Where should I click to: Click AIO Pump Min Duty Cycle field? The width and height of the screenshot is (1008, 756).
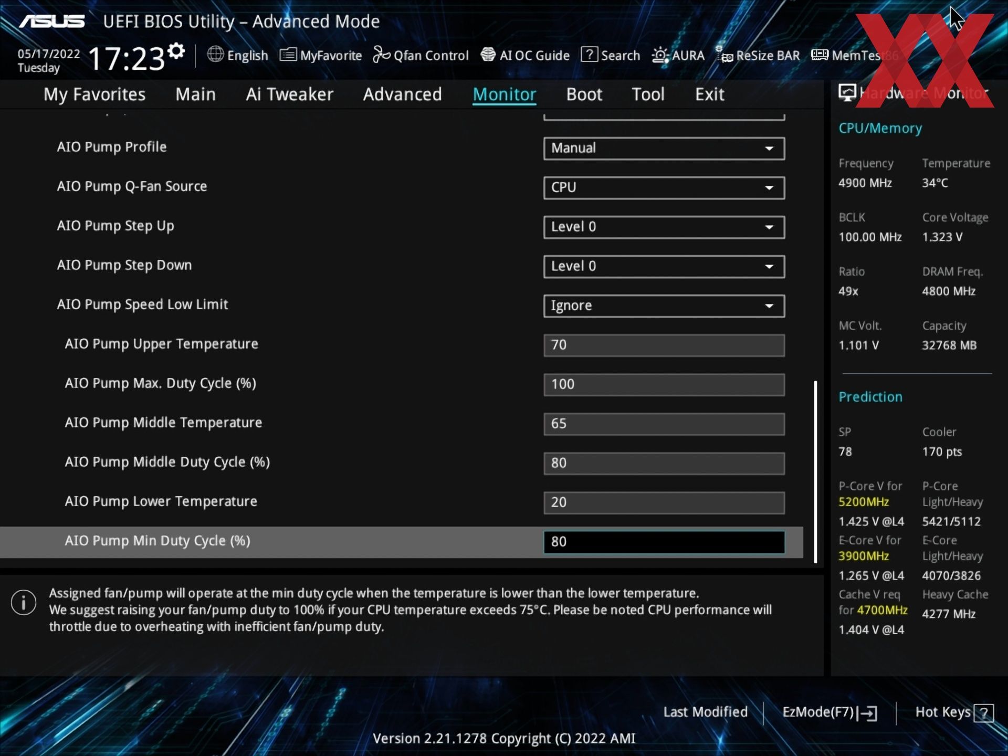(x=664, y=542)
